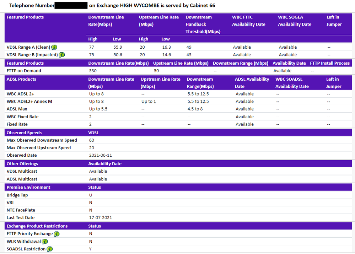Viewport: 355px width, 254px height.
Task: Open info icon next to WLR Withdrawal
Action: click(45, 242)
